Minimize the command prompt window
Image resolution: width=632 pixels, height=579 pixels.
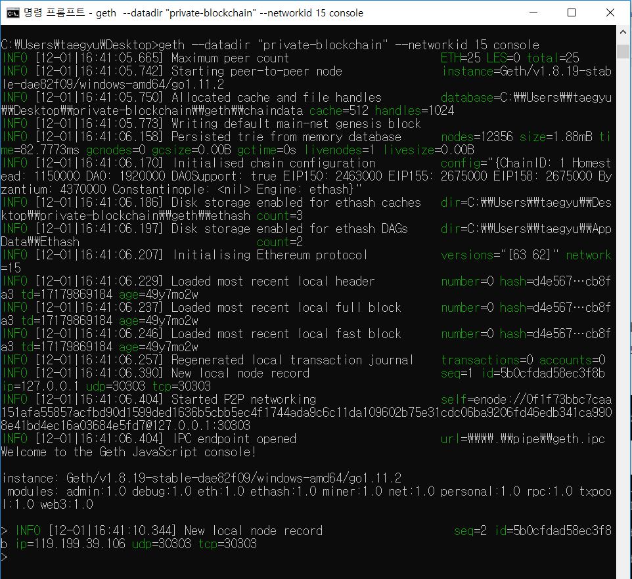click(x=533, y=12)
